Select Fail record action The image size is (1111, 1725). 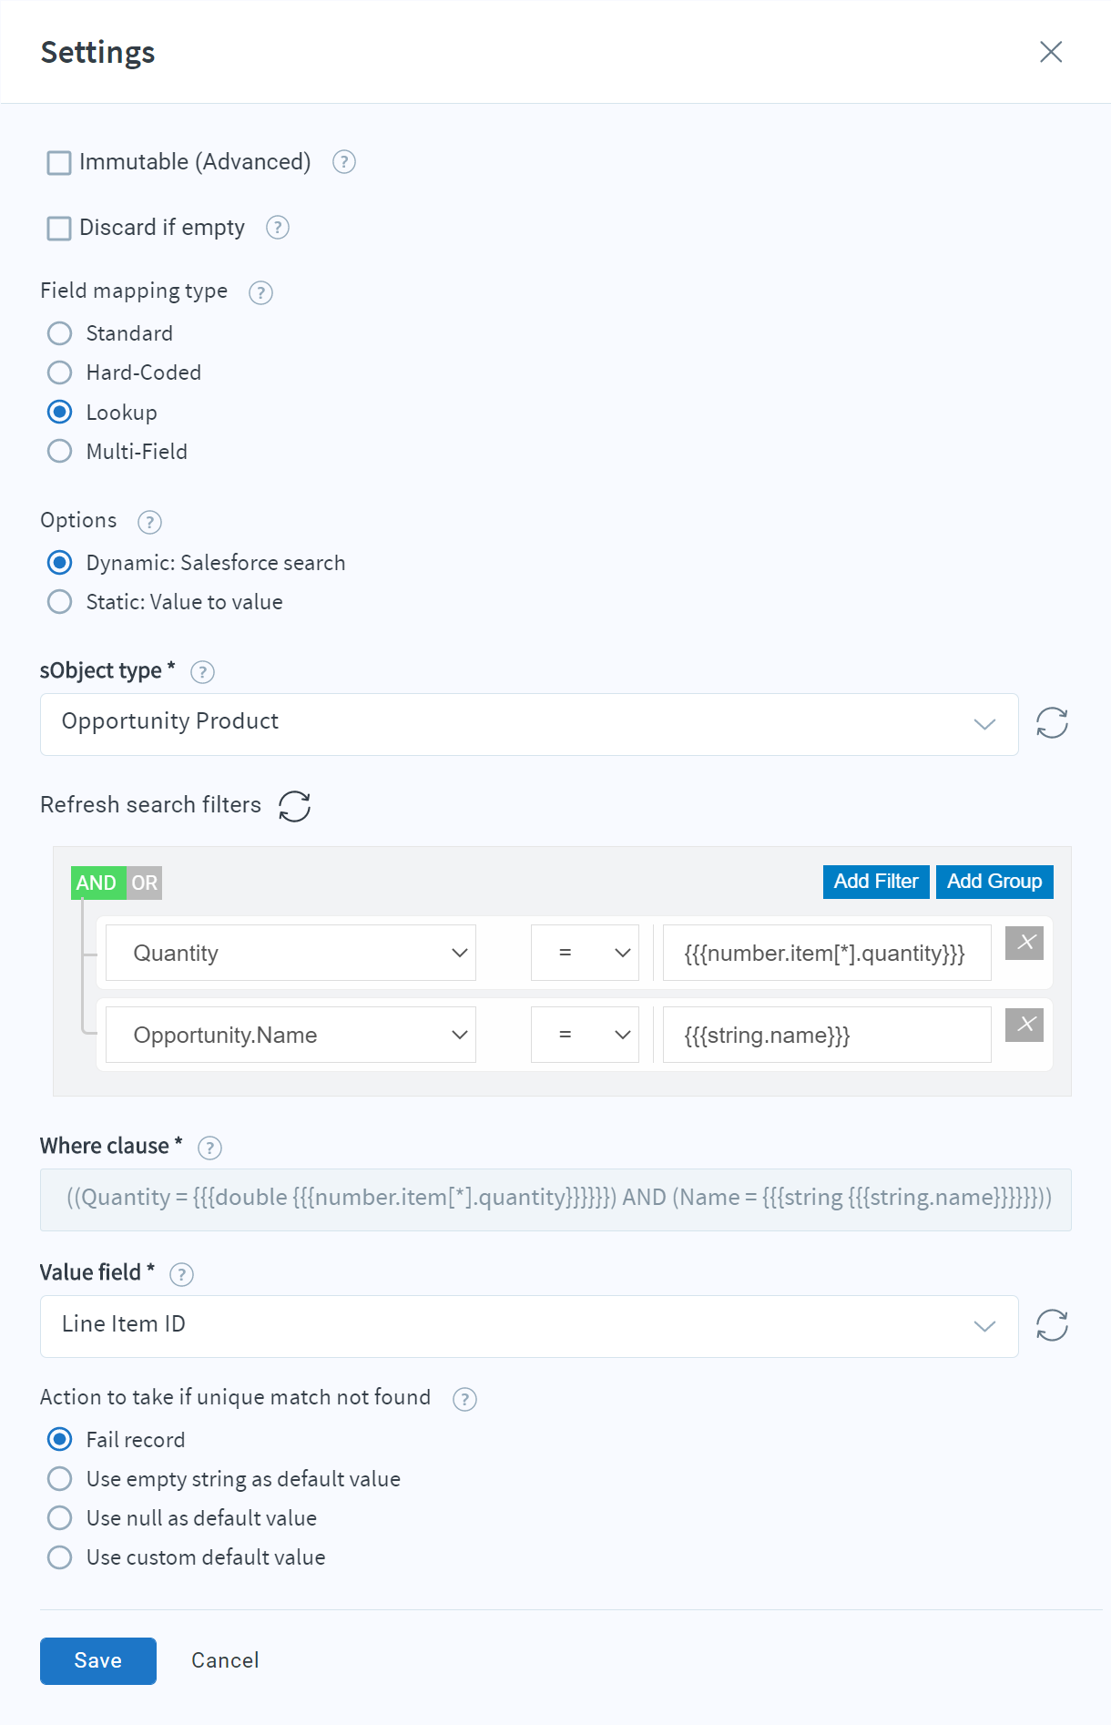pyautogui.click(x=59, y=1440)
